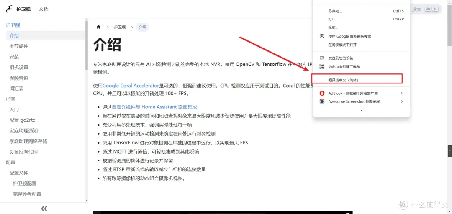Open the 配置 sidebar category
The height and width of the screenshot is (214, 452).
pyautogui.click(x=10, y=162)
